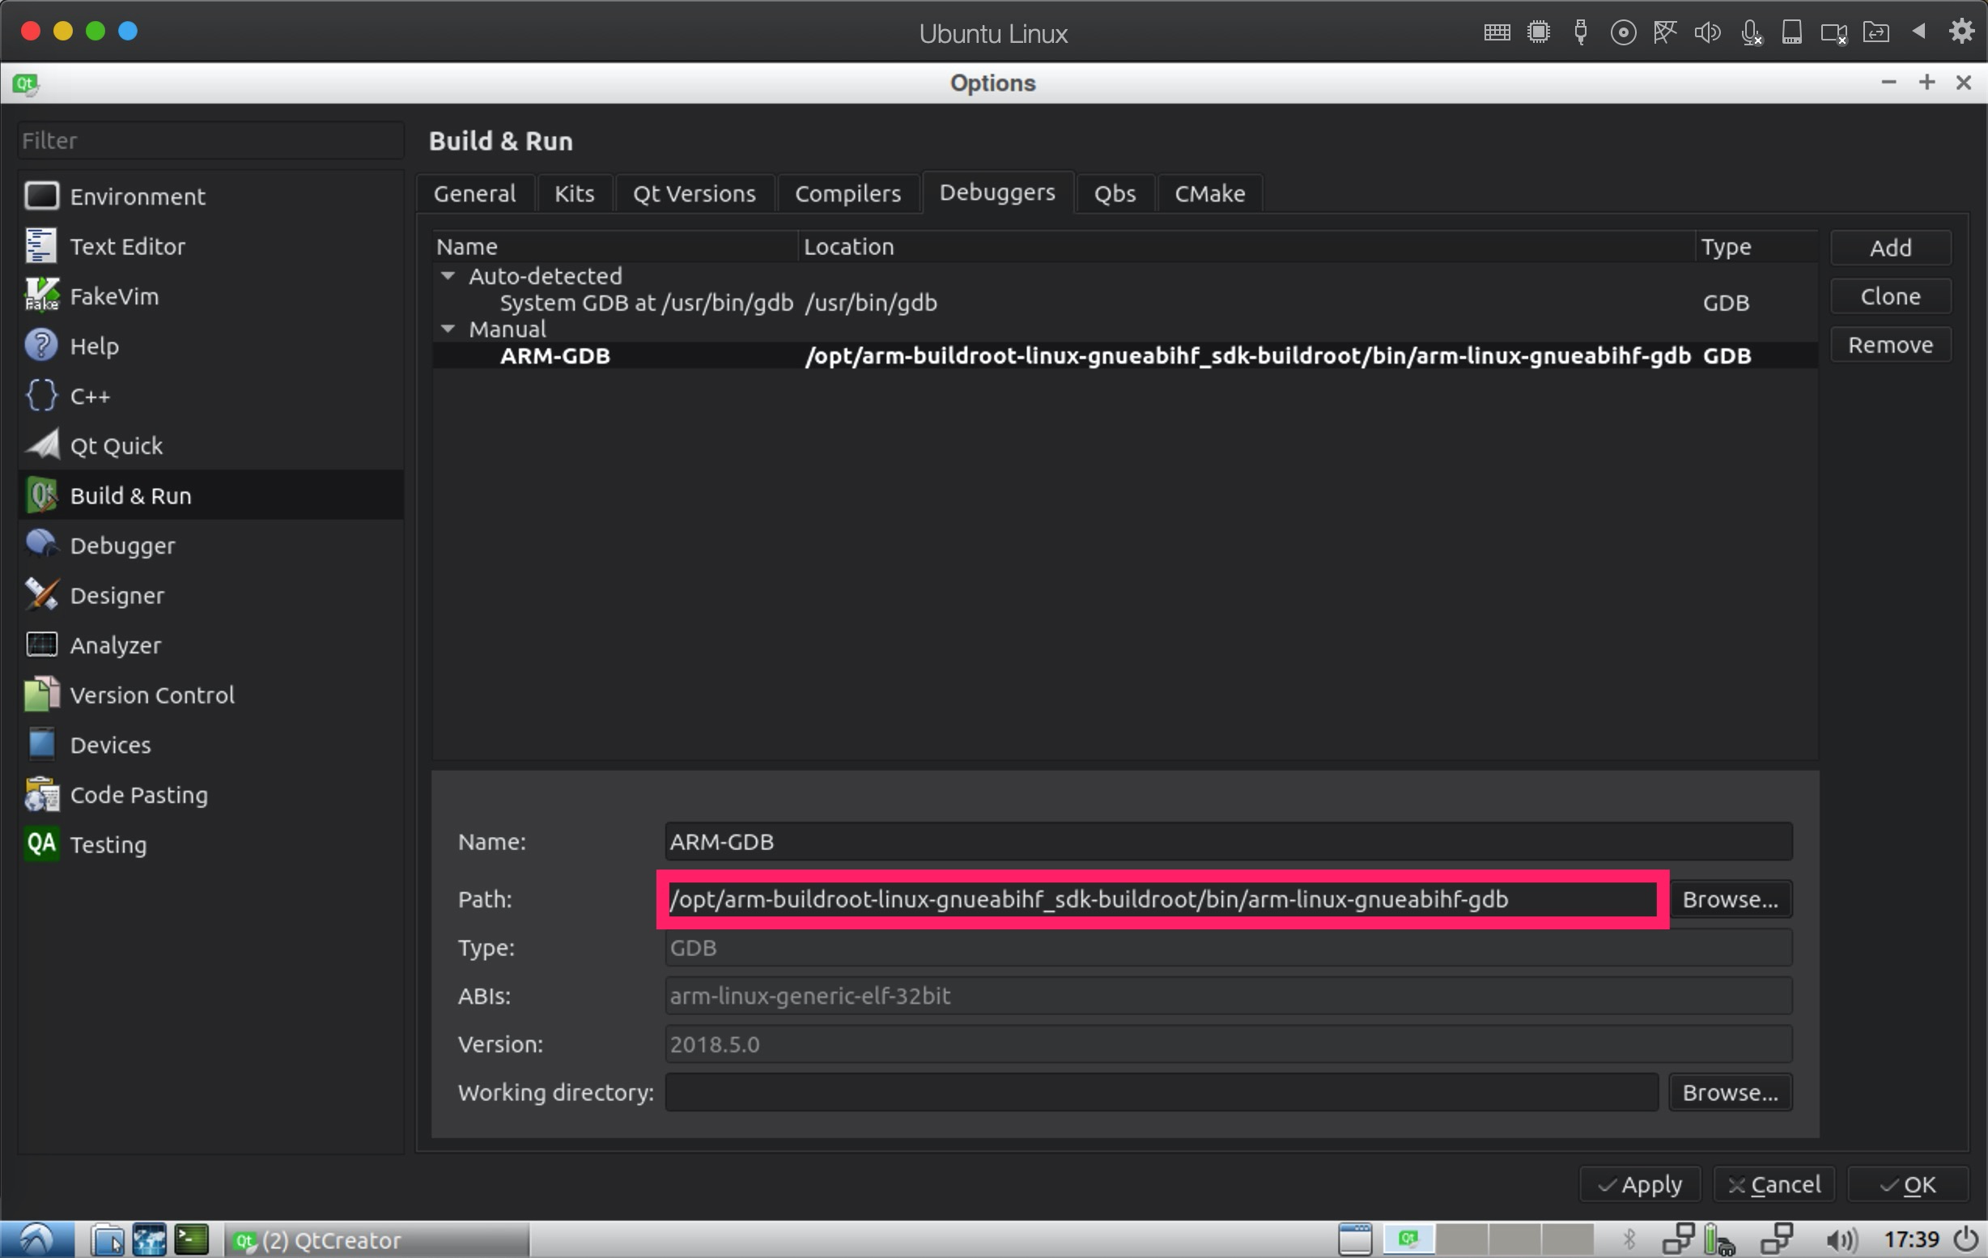Open the Testing QA category

click(x=210, y=844)
